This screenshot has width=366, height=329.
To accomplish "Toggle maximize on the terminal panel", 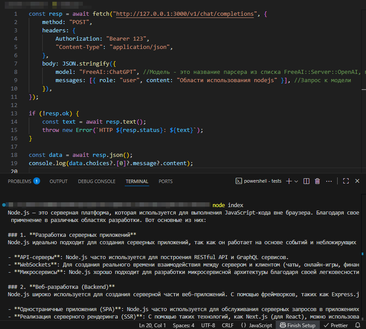I will (x=346, y=180).
